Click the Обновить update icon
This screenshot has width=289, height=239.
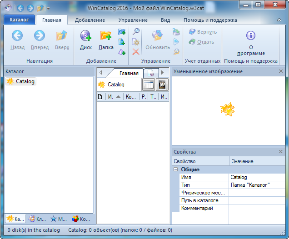[157, 36]
